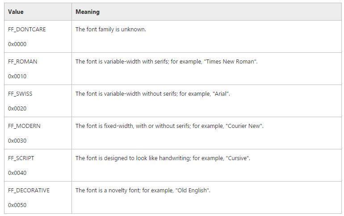Click the Meaning column header
Screen dimensions: 344x216
pyautogui.click(x=88, y=12)
